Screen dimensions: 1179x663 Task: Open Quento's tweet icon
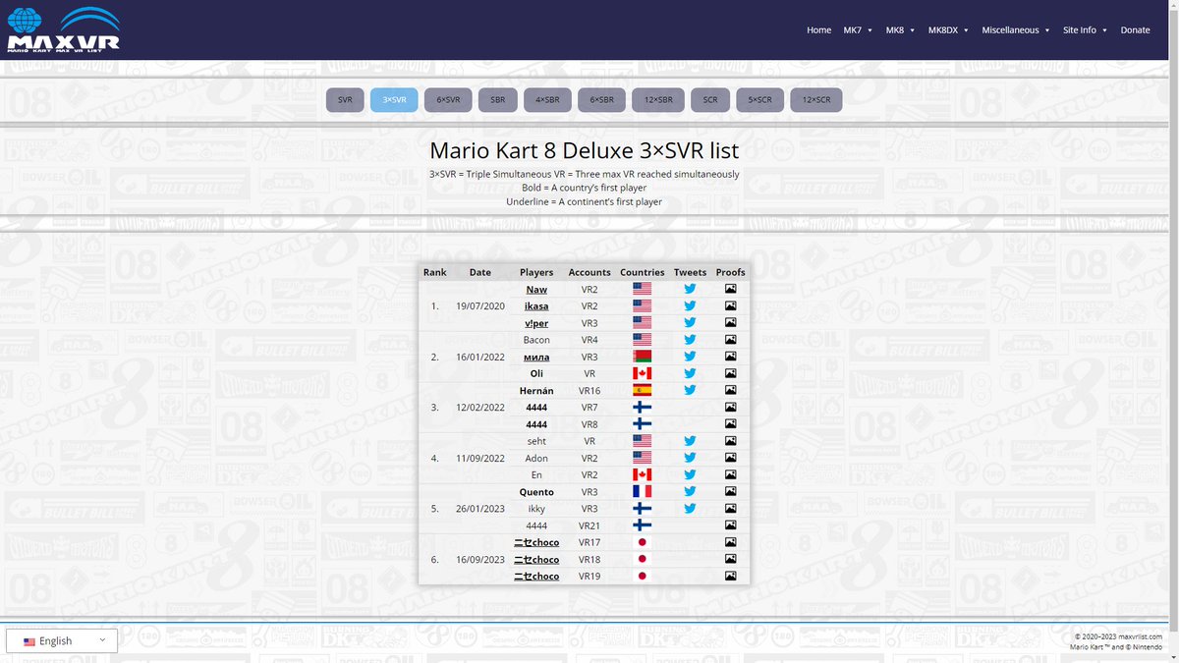pos(690,491)
